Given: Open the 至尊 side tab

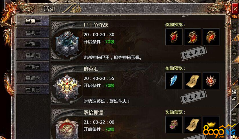Looking at the screenshot, I should pyautogui.click(x=234, y=51).
